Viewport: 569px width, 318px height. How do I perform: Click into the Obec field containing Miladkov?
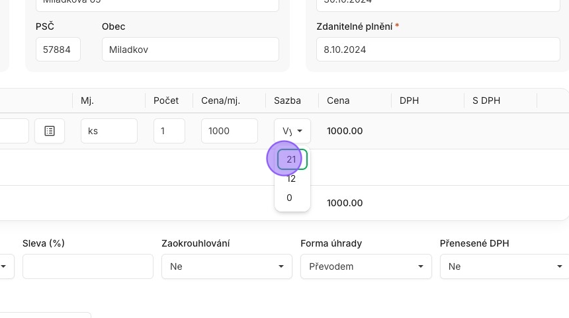click(x=191, y=50)
